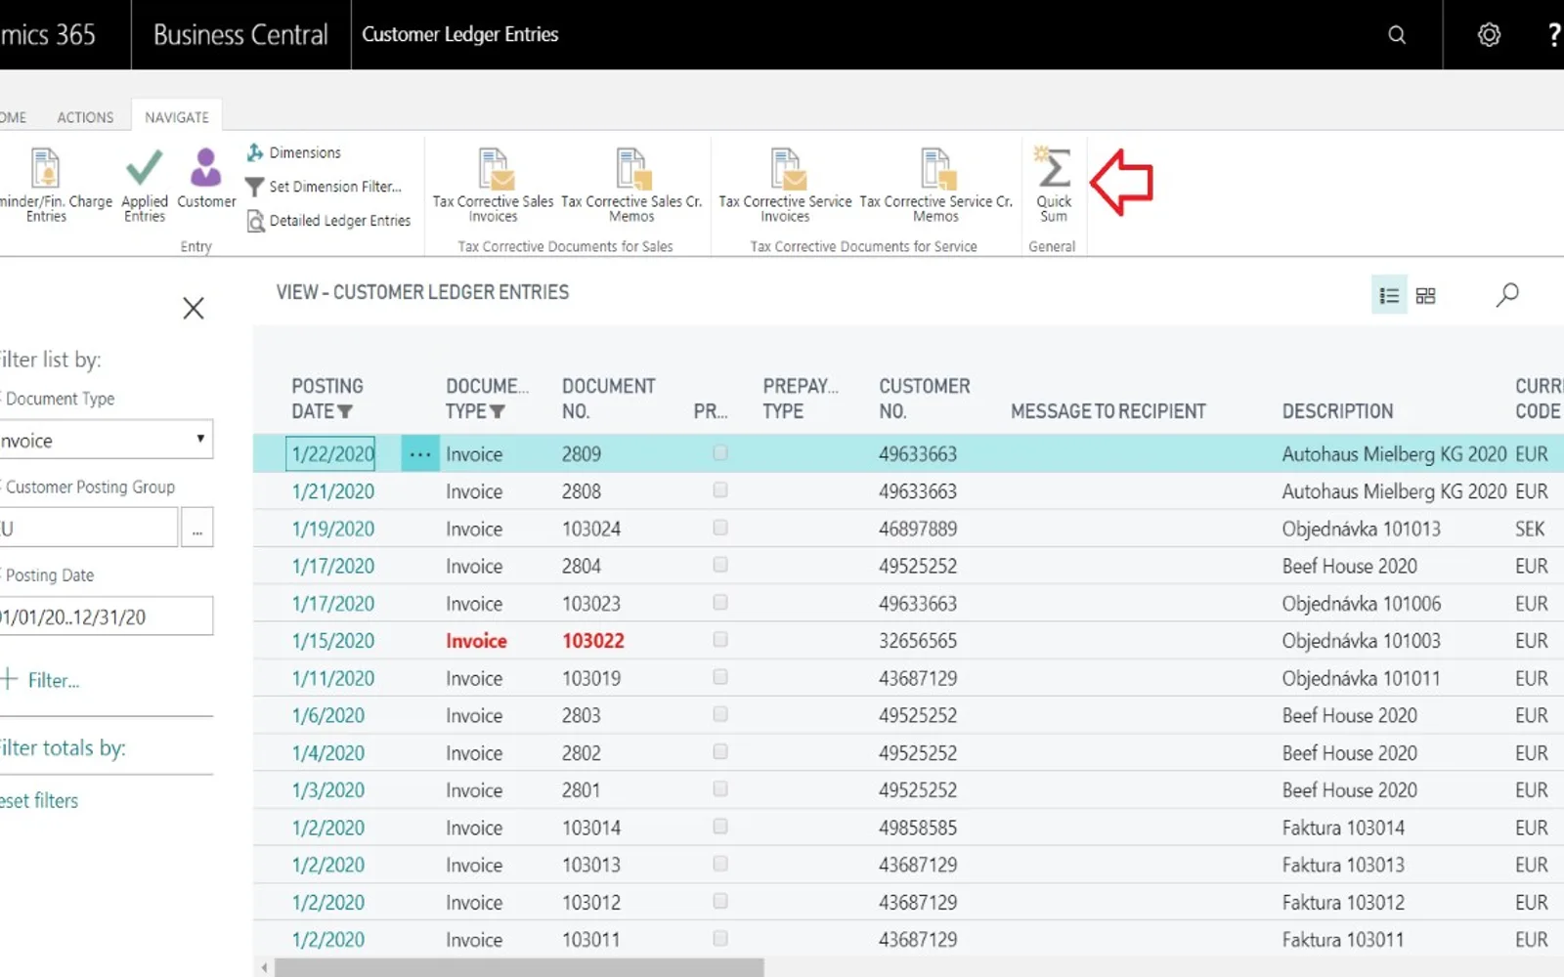Sort by Customer No. column
This screenshot has height=977, width=1564.
pos(924,399)
